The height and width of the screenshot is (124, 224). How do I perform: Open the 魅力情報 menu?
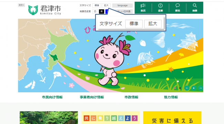coord(171,97)
